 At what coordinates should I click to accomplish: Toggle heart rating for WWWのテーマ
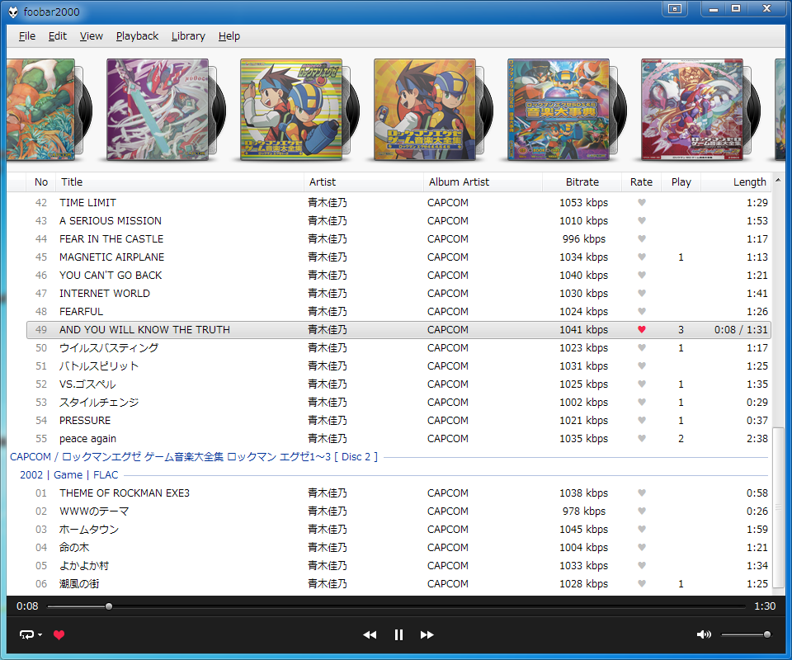(642, 511)
